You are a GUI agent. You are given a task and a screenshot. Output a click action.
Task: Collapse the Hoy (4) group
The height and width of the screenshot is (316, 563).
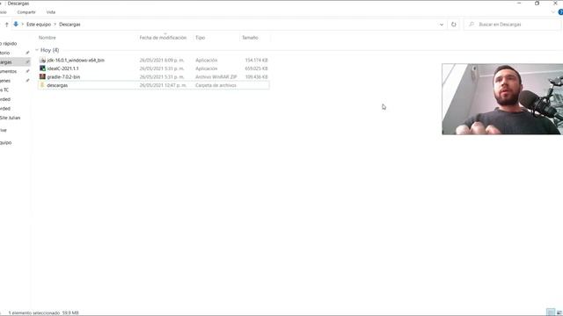37,50
